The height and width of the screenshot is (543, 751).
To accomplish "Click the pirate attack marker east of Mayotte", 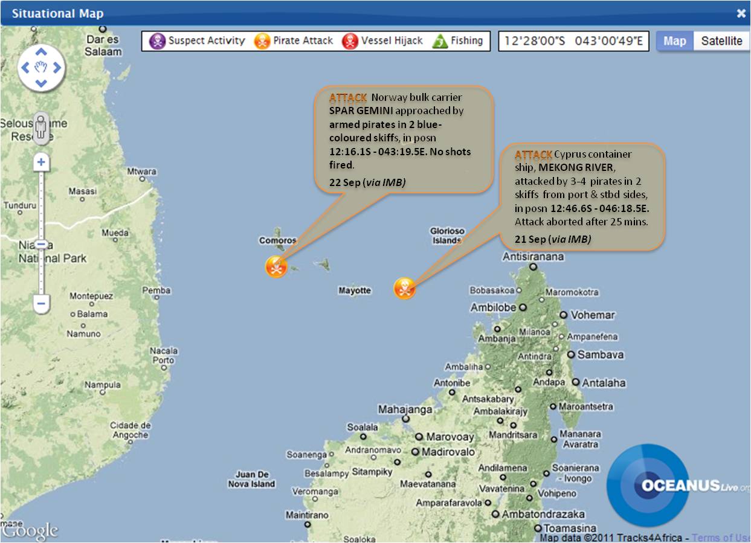I will click(404, 288).
